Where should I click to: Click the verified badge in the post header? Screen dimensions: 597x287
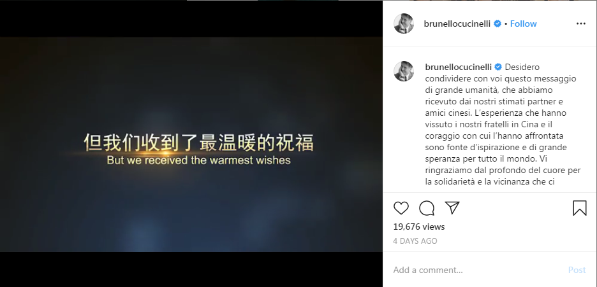coord(497,24)
